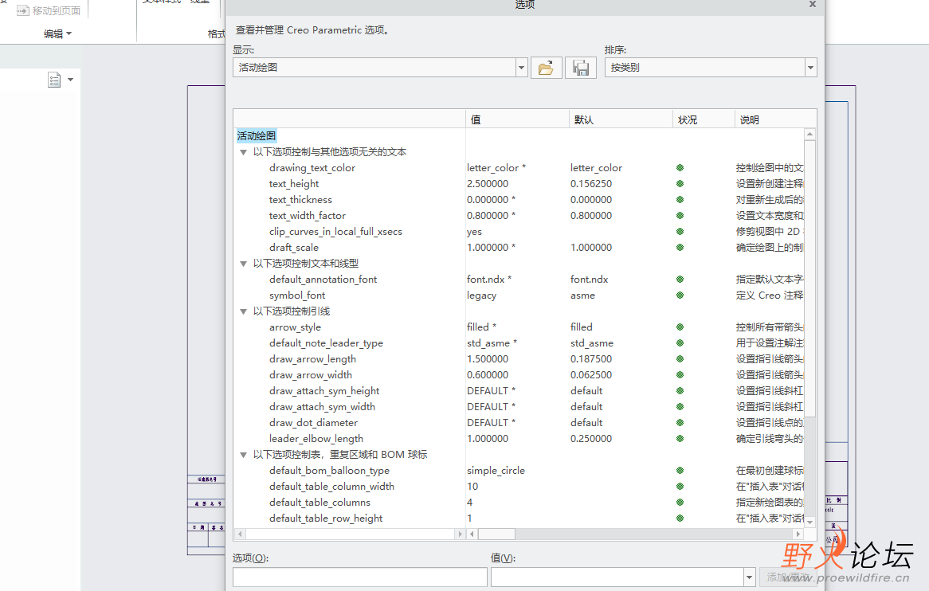Click left arrow of name column scrollbar
Image resolution: width=929 pixels, height=591 pixels.
240,534
